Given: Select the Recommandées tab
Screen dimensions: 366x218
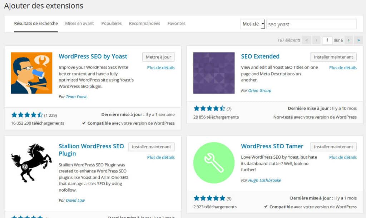Looking at the screenshot, I should [144, 24].
